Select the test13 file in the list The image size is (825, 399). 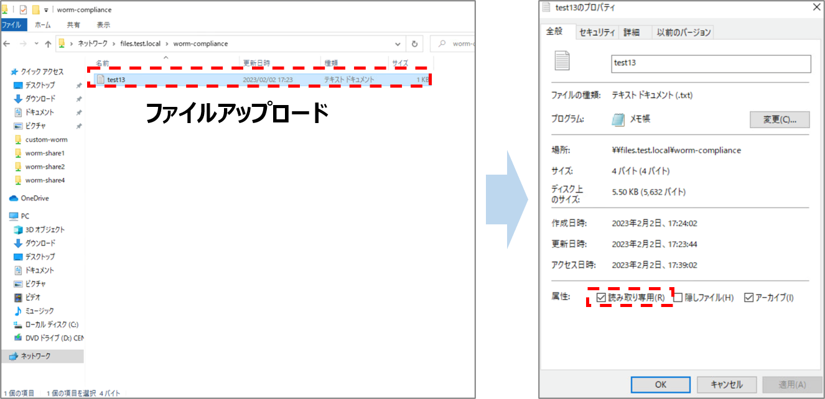pyautogui.click(x=261, y=80)
